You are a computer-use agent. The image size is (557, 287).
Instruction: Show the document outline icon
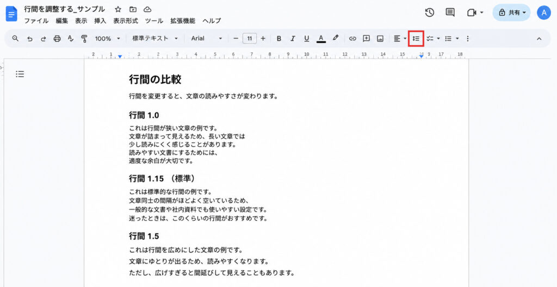pyautogui.click(x=20, y=74)
